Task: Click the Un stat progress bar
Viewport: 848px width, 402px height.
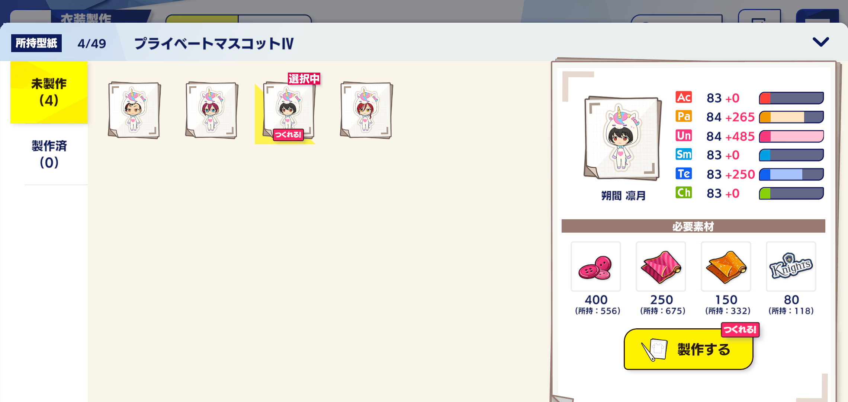Action: click(791, 136)
